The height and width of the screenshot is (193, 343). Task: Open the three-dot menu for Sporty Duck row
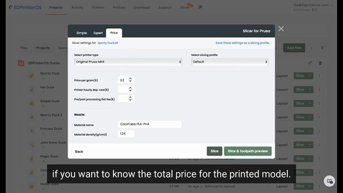coord(319,76)
